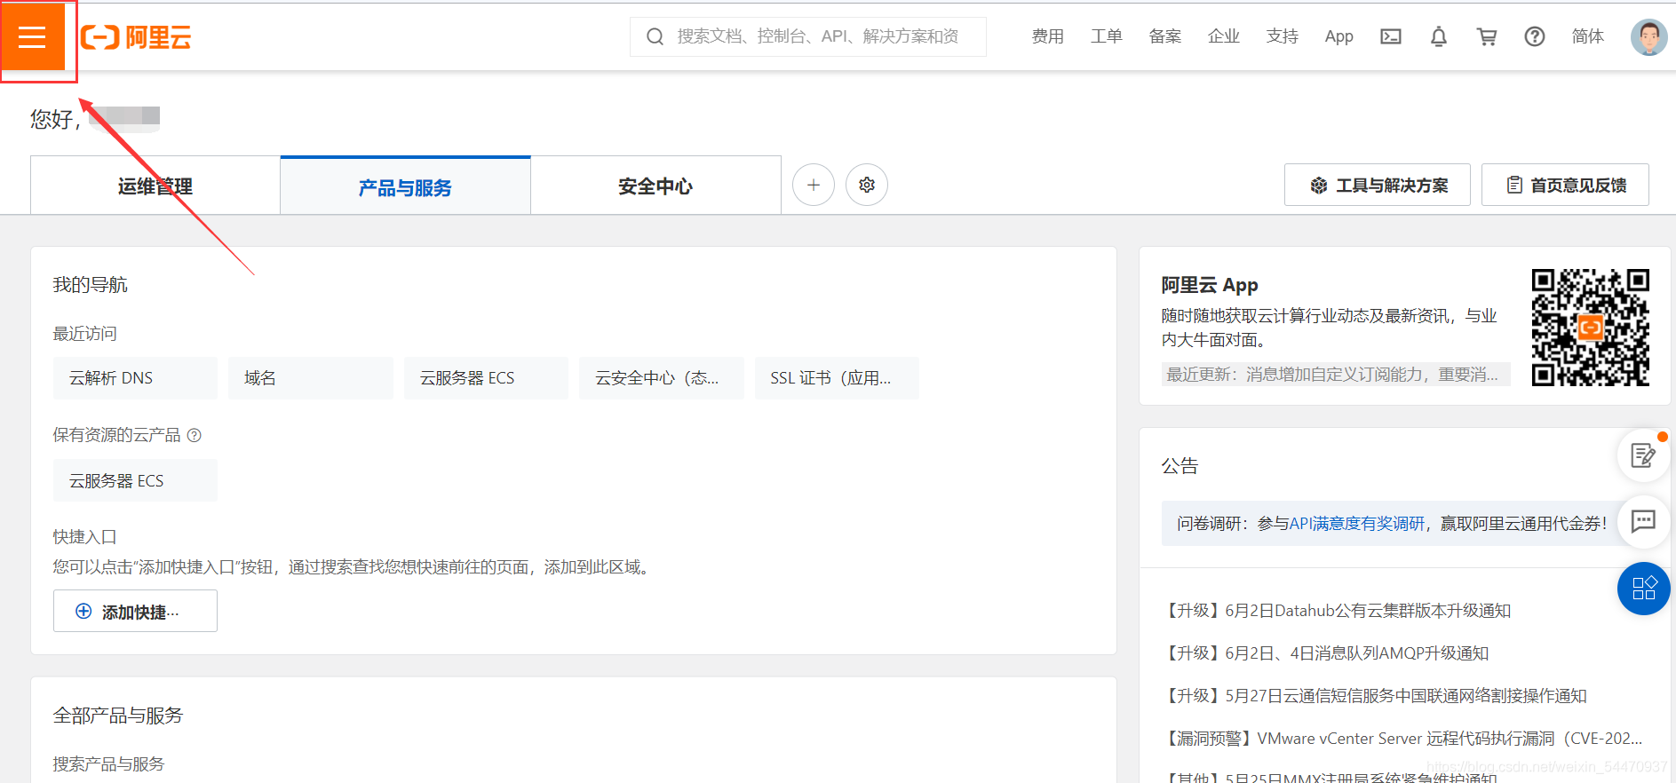This screenshot has width=1676, height=783.
Task: Click the Alibaba Cloud App QR code
Action: coord(1591,328)
